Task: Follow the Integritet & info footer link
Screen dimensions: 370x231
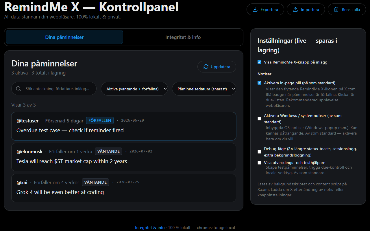Action: click(150, 228)
